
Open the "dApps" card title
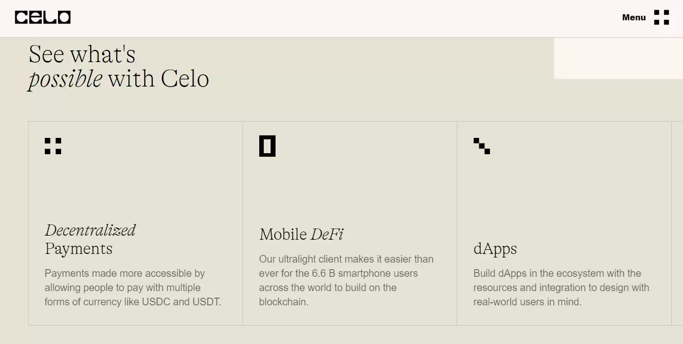(495, 249)
